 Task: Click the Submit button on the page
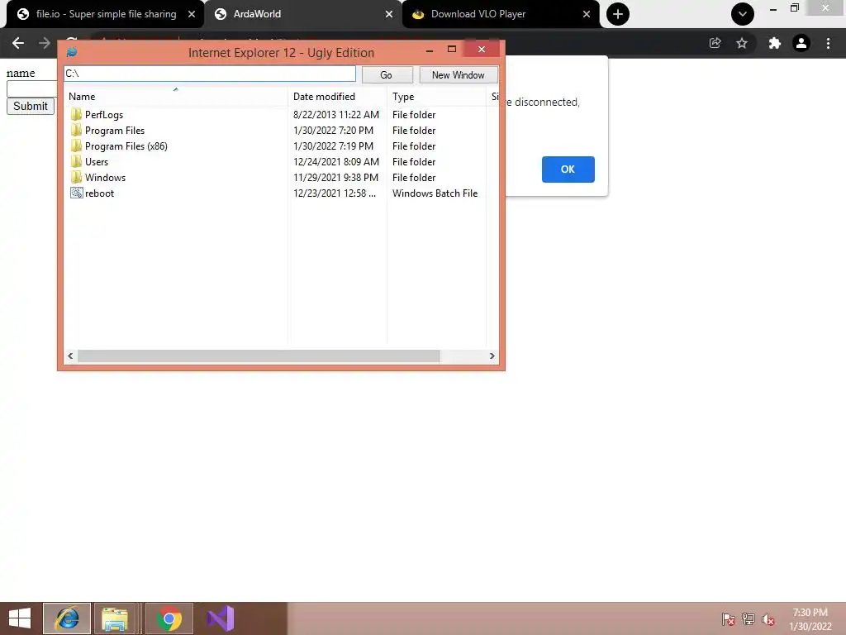(x=31, y=106)
